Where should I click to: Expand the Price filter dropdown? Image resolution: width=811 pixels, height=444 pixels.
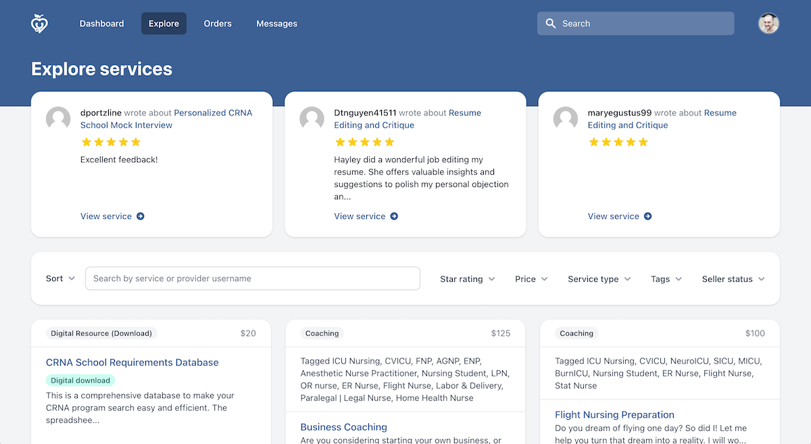click(x=531, y=279)
